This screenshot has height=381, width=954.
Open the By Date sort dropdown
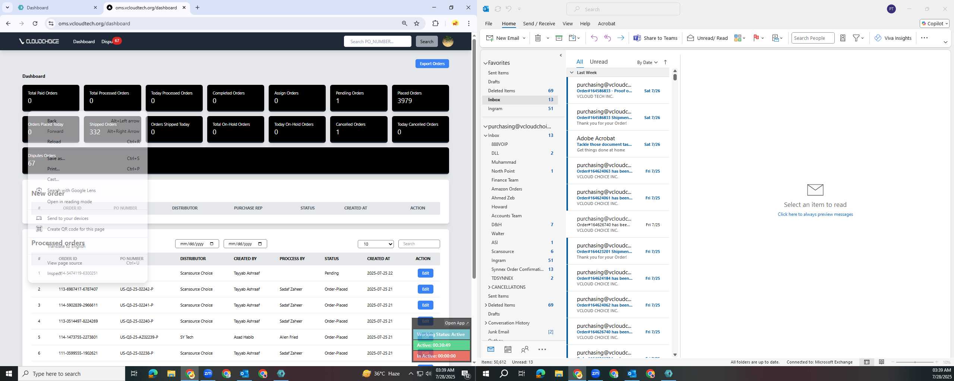tap(647, 63)
